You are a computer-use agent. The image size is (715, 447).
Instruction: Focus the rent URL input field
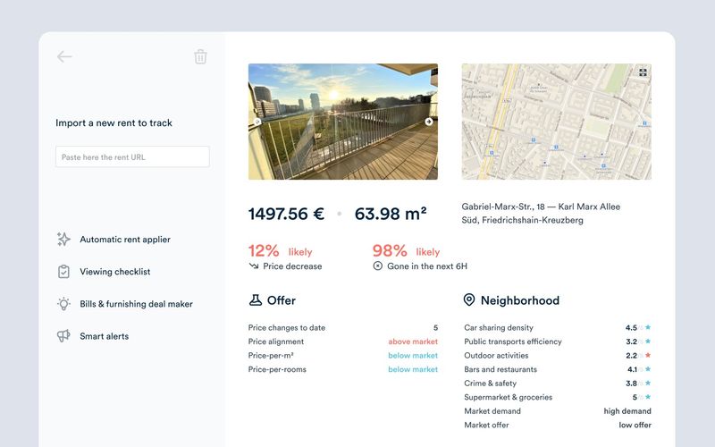pyautogui.click(x=132, y=157)
